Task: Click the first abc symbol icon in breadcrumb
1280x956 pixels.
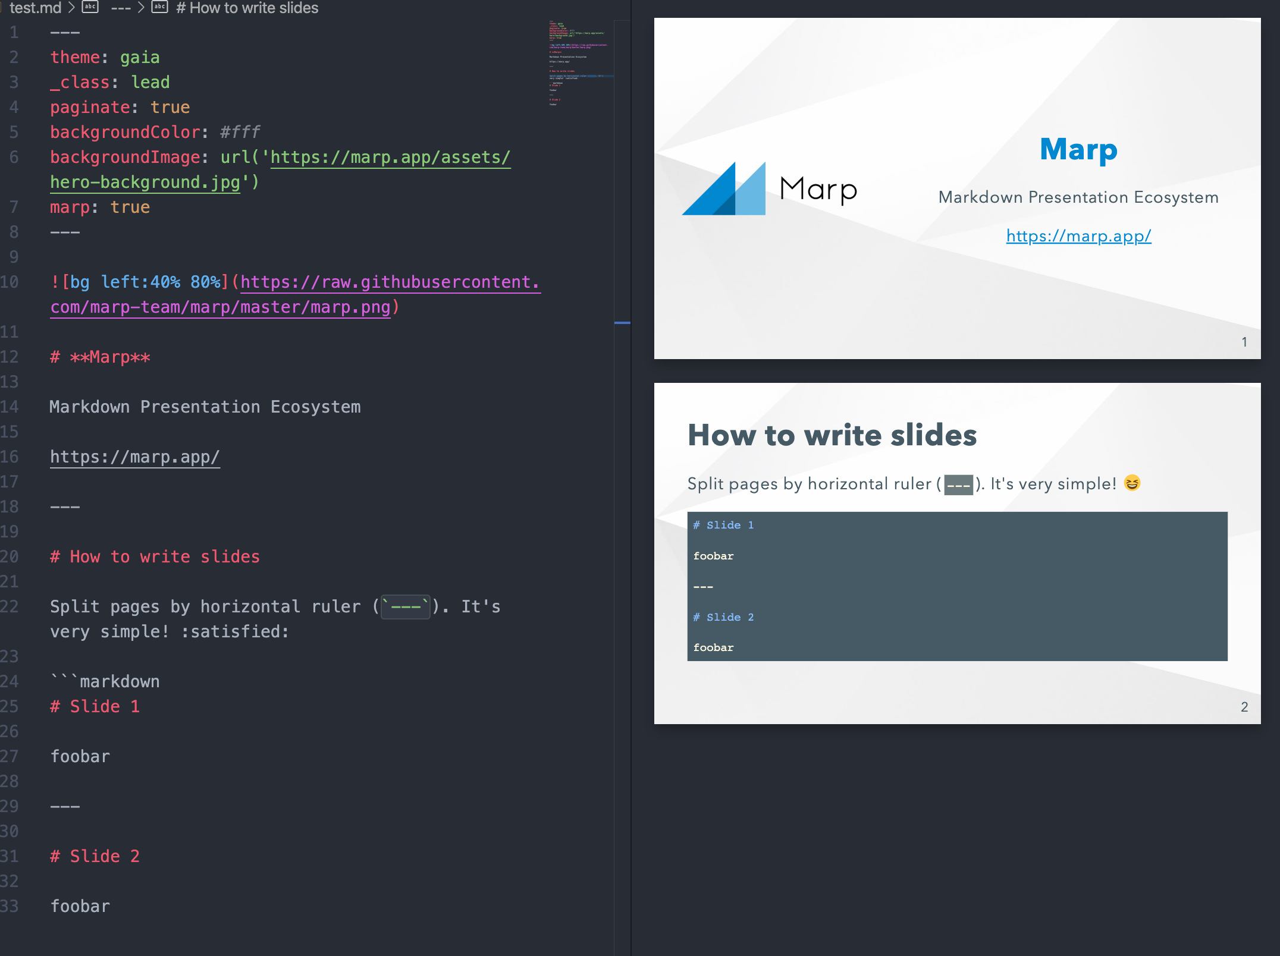Action: click(x=90, y=7)
